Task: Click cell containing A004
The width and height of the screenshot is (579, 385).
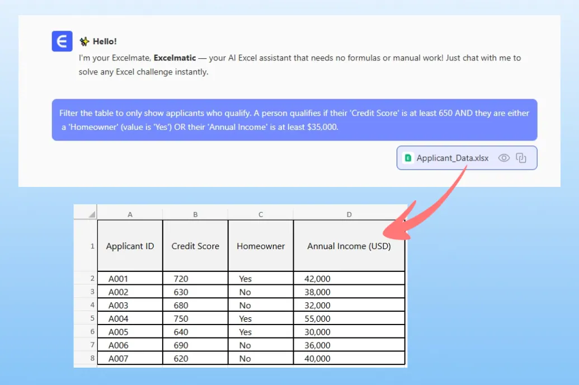Action: pyautogui.click(x=130, y=319)
